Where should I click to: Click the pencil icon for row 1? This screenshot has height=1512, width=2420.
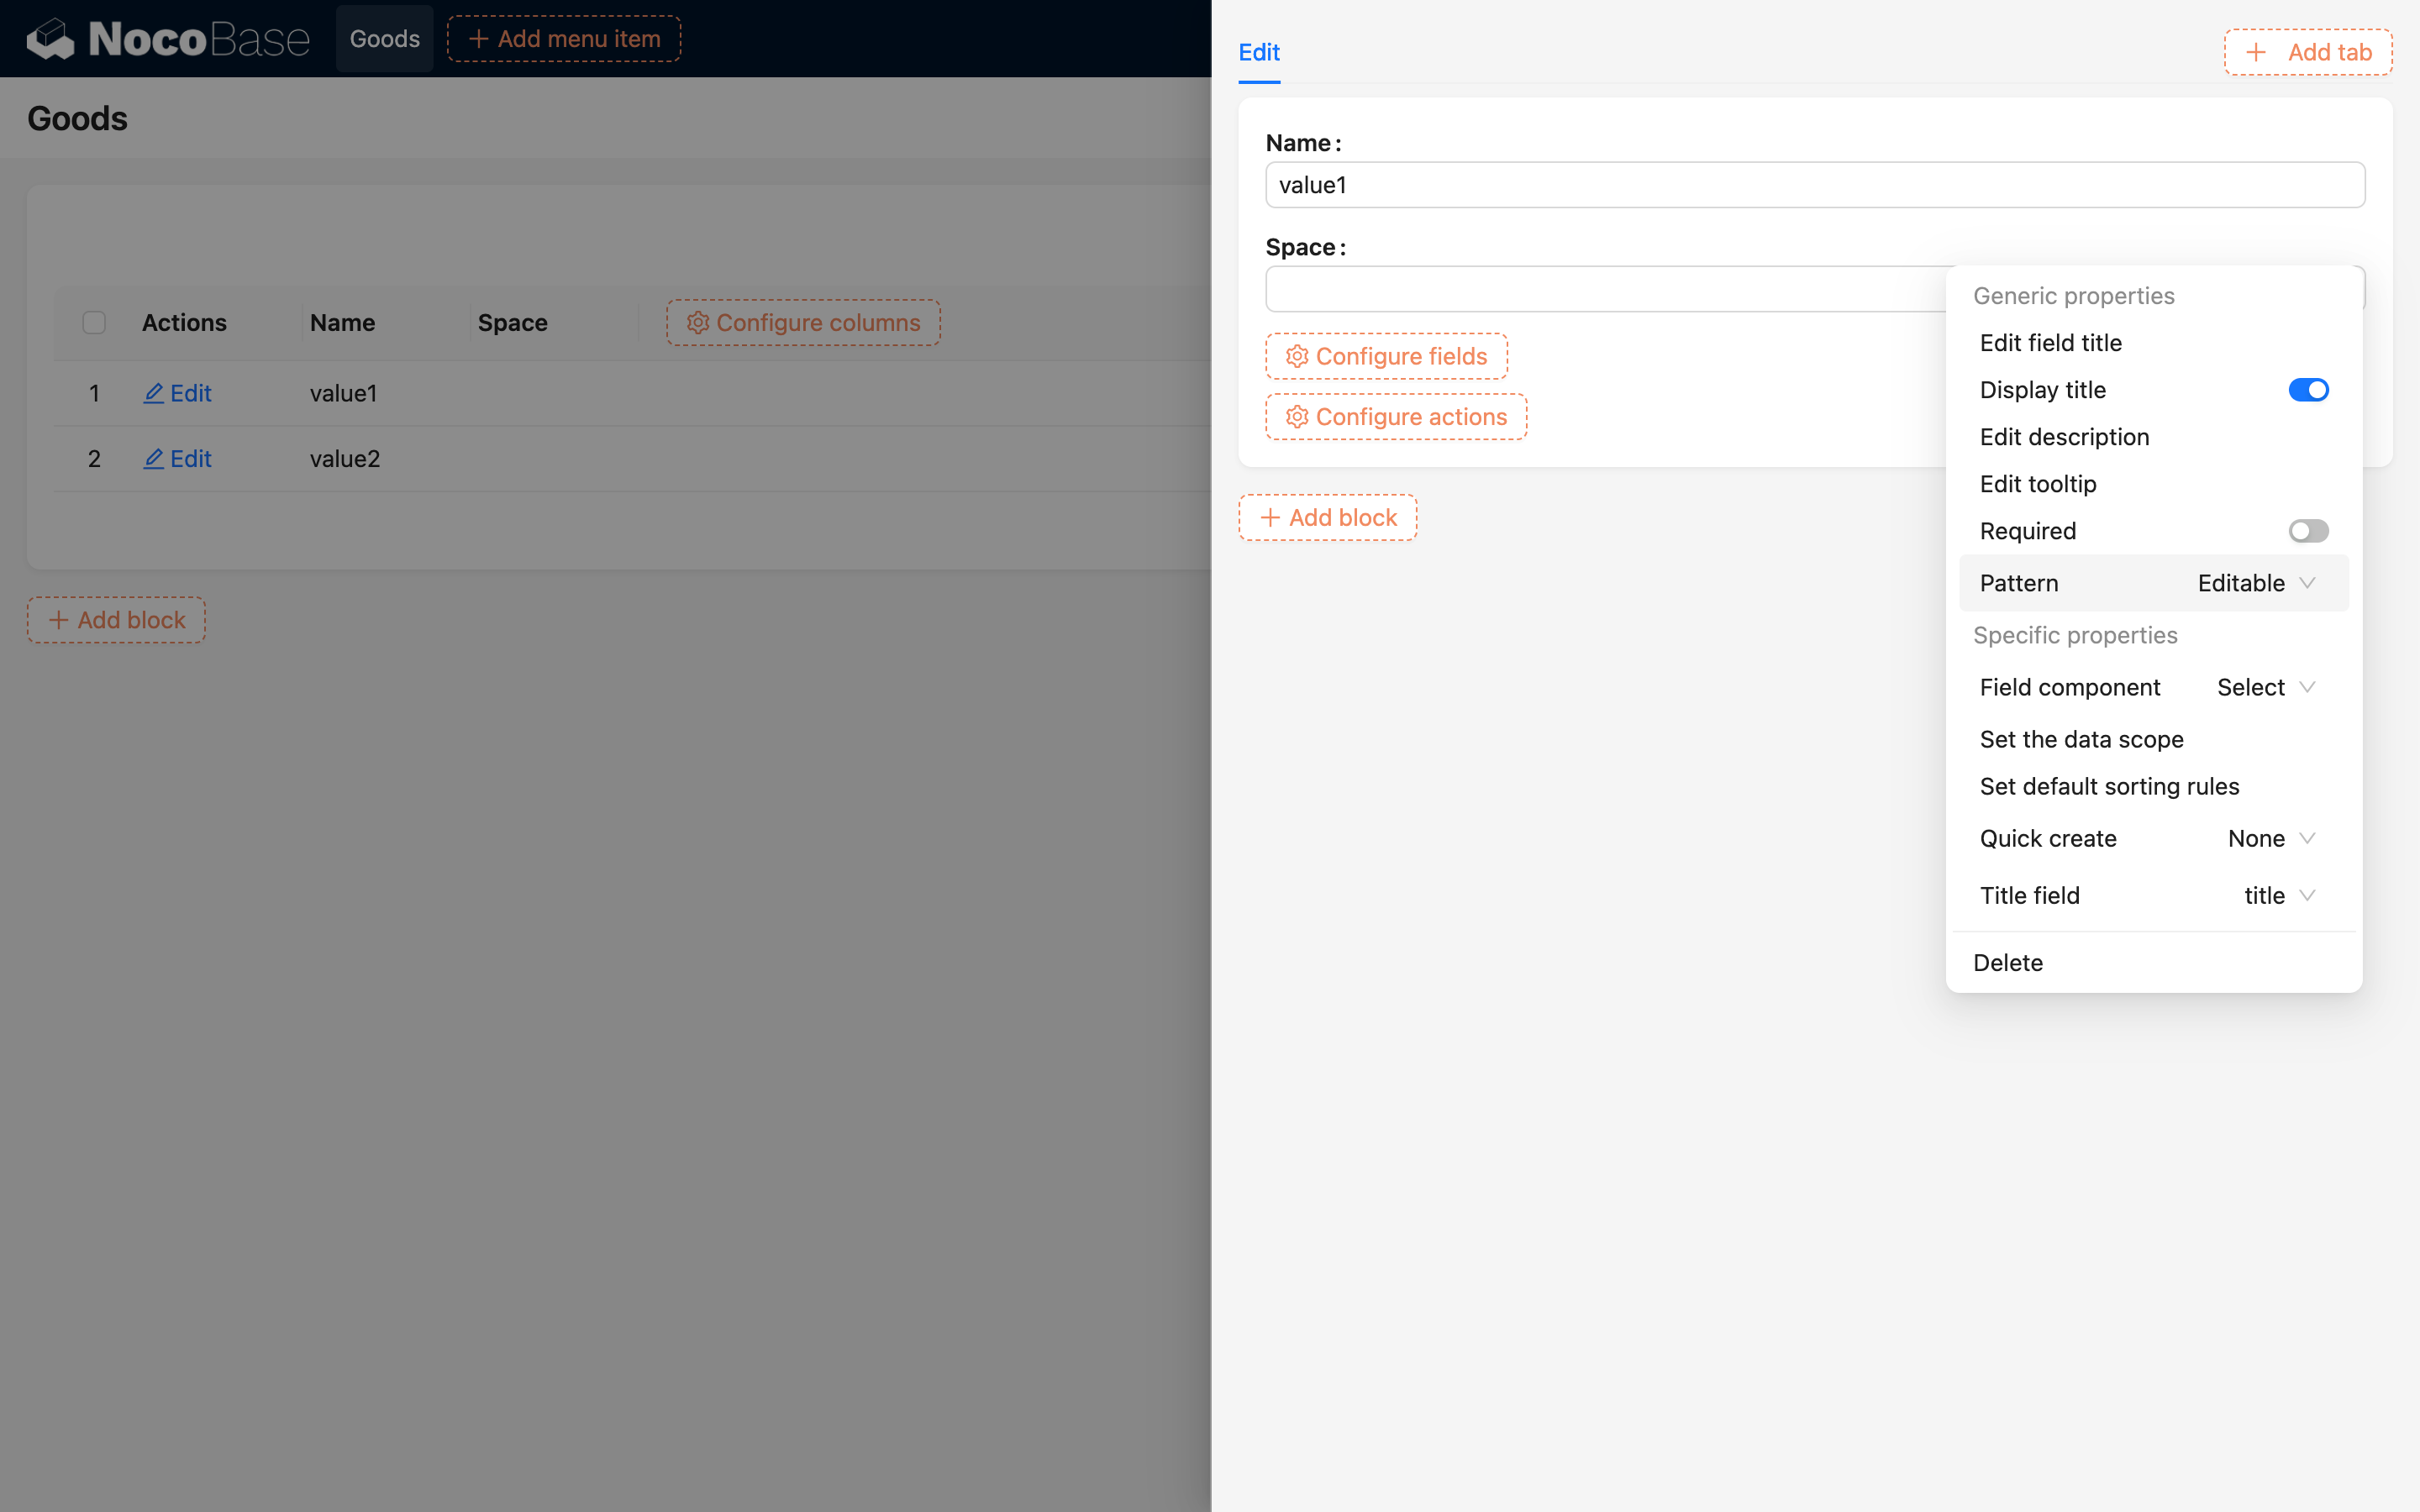(153, 393)
